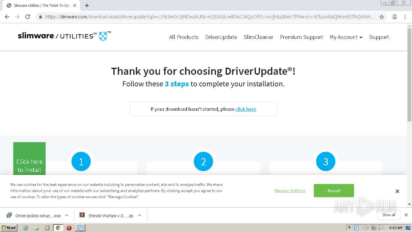Select the step 3 circle
The height and width of the screenshot is (232, 412).
click(326, 161)
